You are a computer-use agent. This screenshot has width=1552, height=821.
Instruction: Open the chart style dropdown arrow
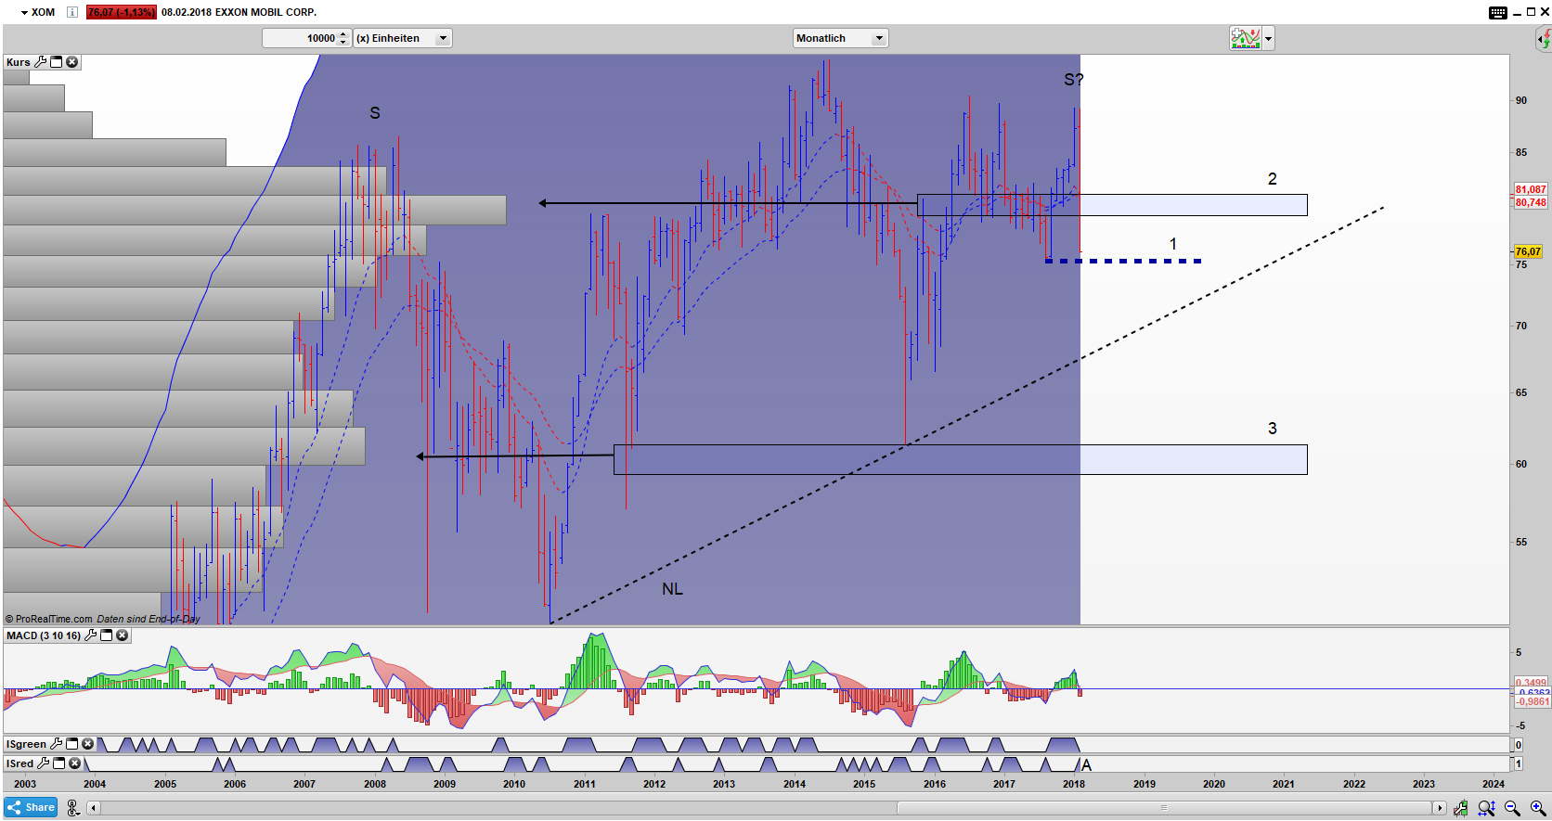click(1268, 38)
